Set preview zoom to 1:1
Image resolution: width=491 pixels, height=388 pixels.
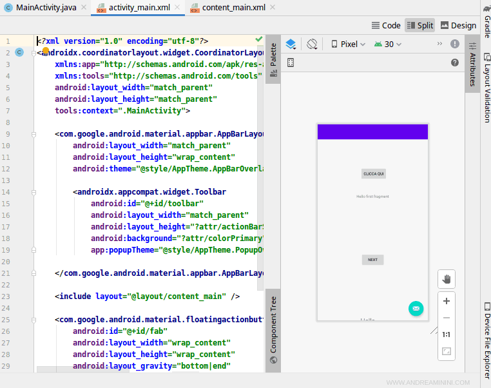pyautogui.click(x=447, y=335)
